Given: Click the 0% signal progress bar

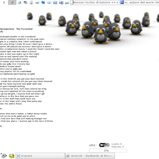Looking at the screenshot, I should coord(108,151).
